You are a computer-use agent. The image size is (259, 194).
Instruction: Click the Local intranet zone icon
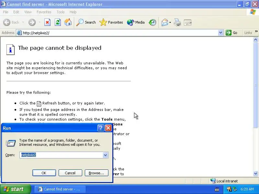(213, 181)
